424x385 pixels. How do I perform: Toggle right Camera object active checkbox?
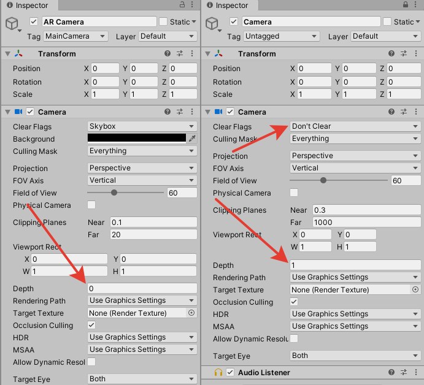(x=234, y=21)
